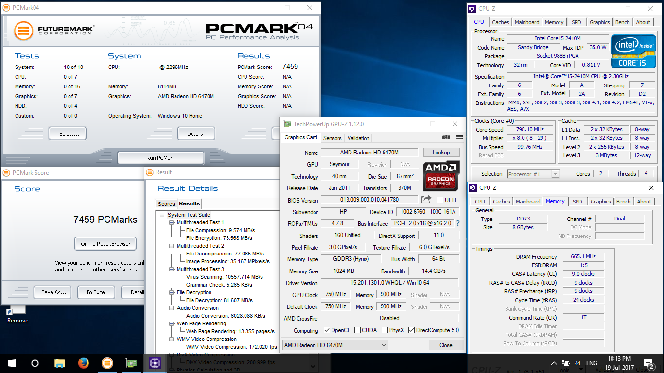Toggle the DirectCompute 5.0 checkbox
This screenshot has width=664, height=373.
pyautogui.click(x=412, y=330)
